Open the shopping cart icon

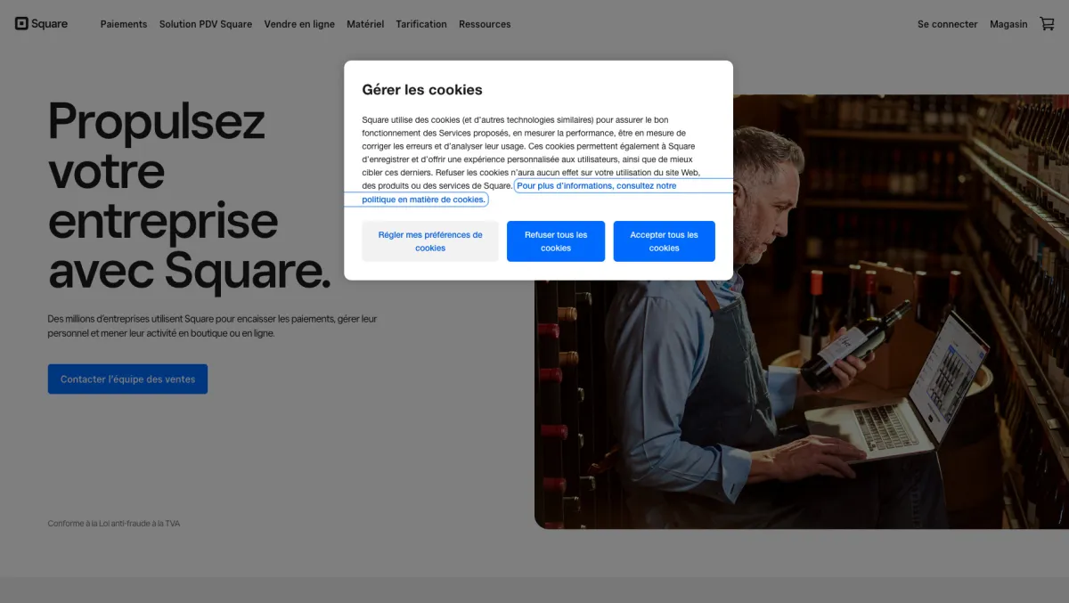click(1047, 24)
